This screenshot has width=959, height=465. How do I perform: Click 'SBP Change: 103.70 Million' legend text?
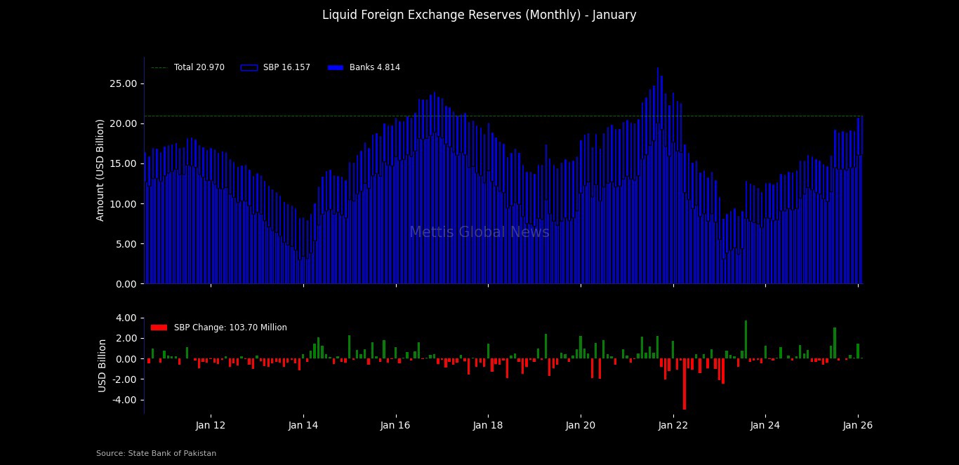[230, 328]
